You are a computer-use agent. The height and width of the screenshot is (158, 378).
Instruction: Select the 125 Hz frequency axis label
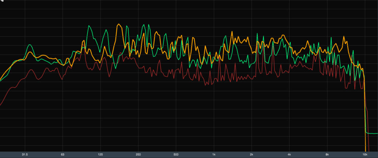[100, 154]
